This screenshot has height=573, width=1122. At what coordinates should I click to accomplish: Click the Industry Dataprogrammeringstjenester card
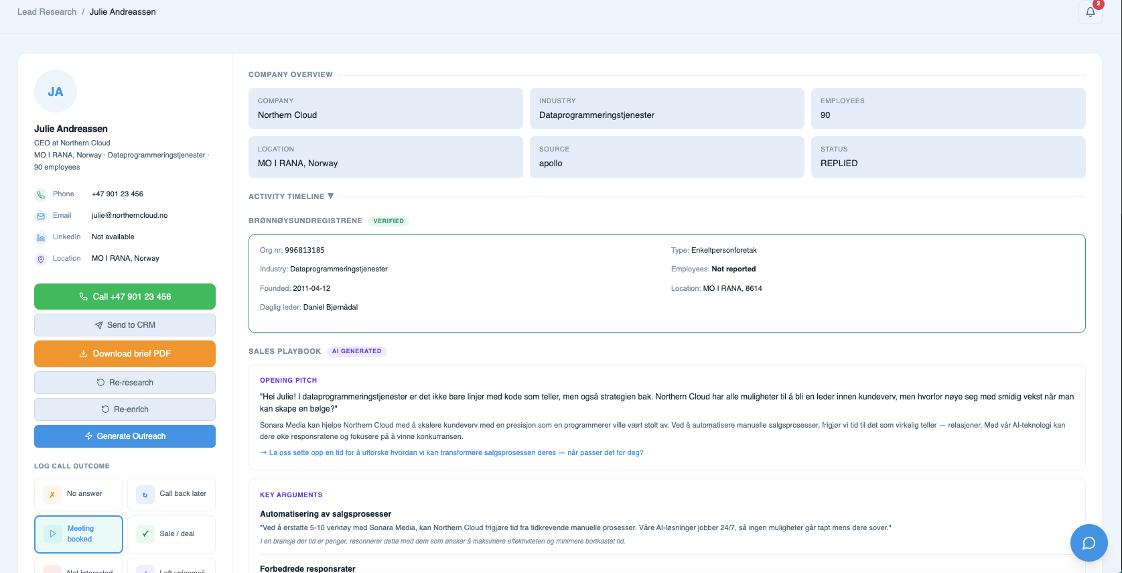click(667, 109)
